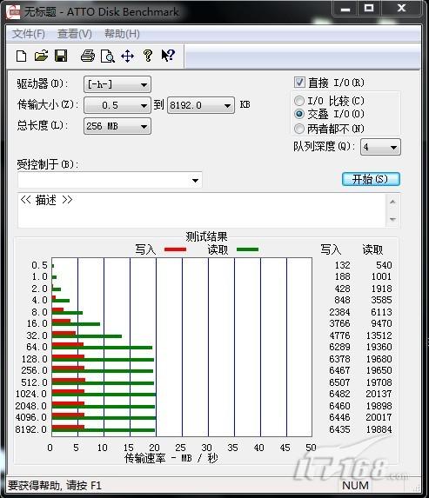The image size is (429, 498).
Task: Click the description box scroll down arrow
Action: pyautogui.click(x=392, y=219)
